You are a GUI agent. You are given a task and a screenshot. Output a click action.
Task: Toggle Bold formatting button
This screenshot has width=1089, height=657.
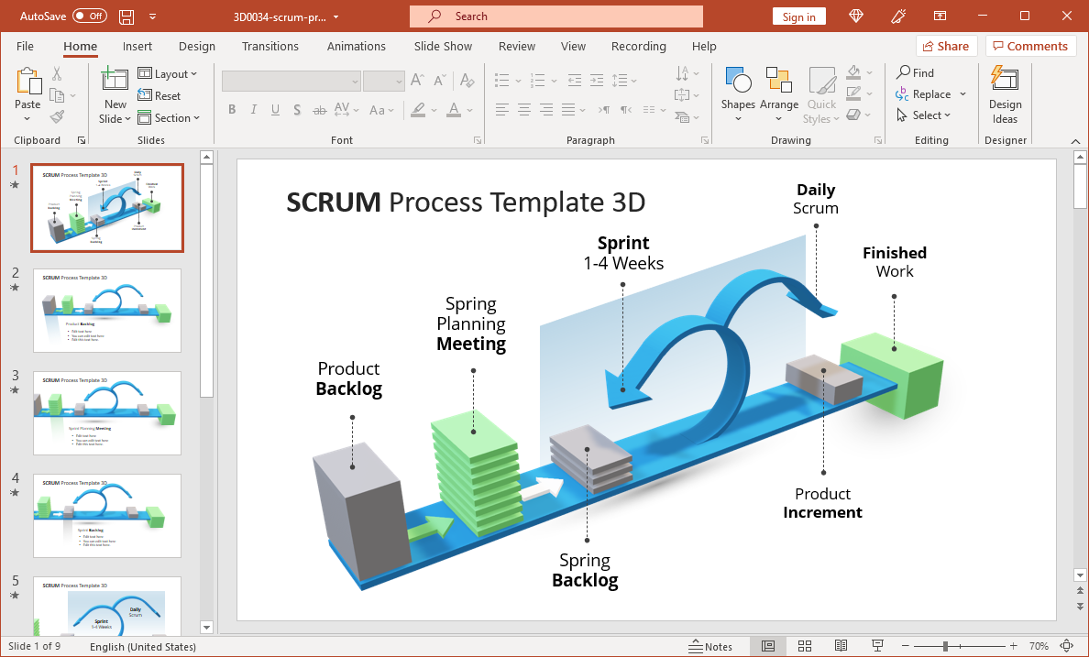point(232,110)
